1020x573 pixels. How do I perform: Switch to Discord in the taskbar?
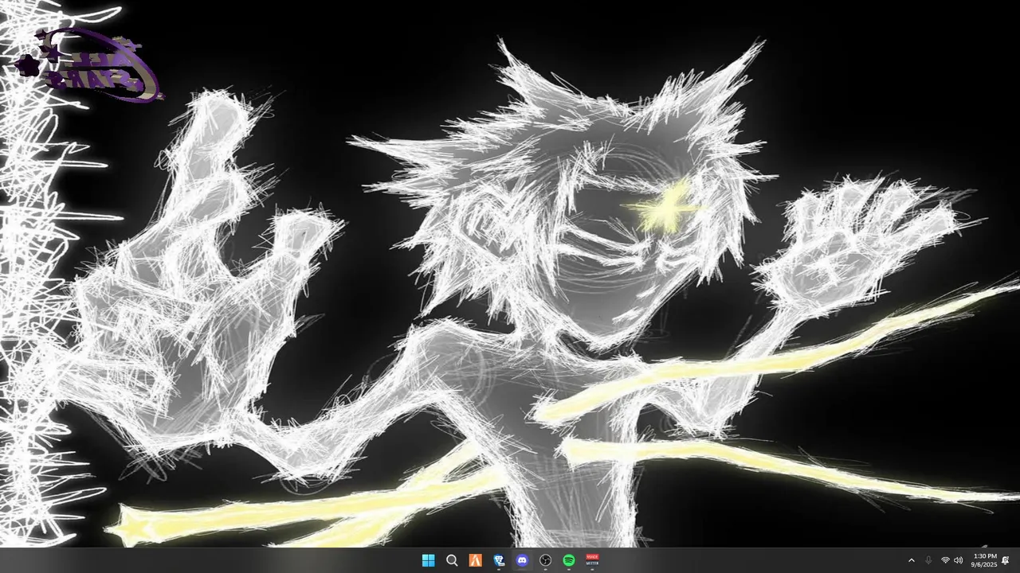pos(522,560)
